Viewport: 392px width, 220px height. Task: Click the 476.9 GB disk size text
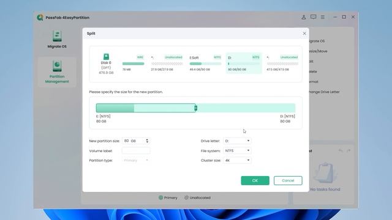106,73
